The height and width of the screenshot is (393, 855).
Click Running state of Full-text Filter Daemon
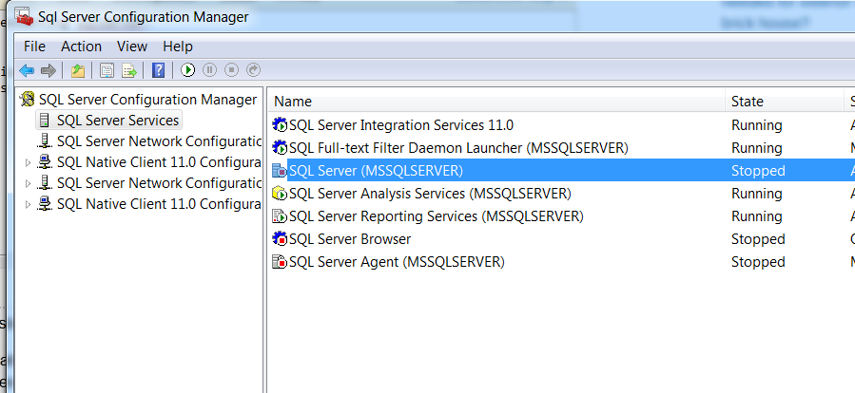pyautogui.click(x=757, y=148)
